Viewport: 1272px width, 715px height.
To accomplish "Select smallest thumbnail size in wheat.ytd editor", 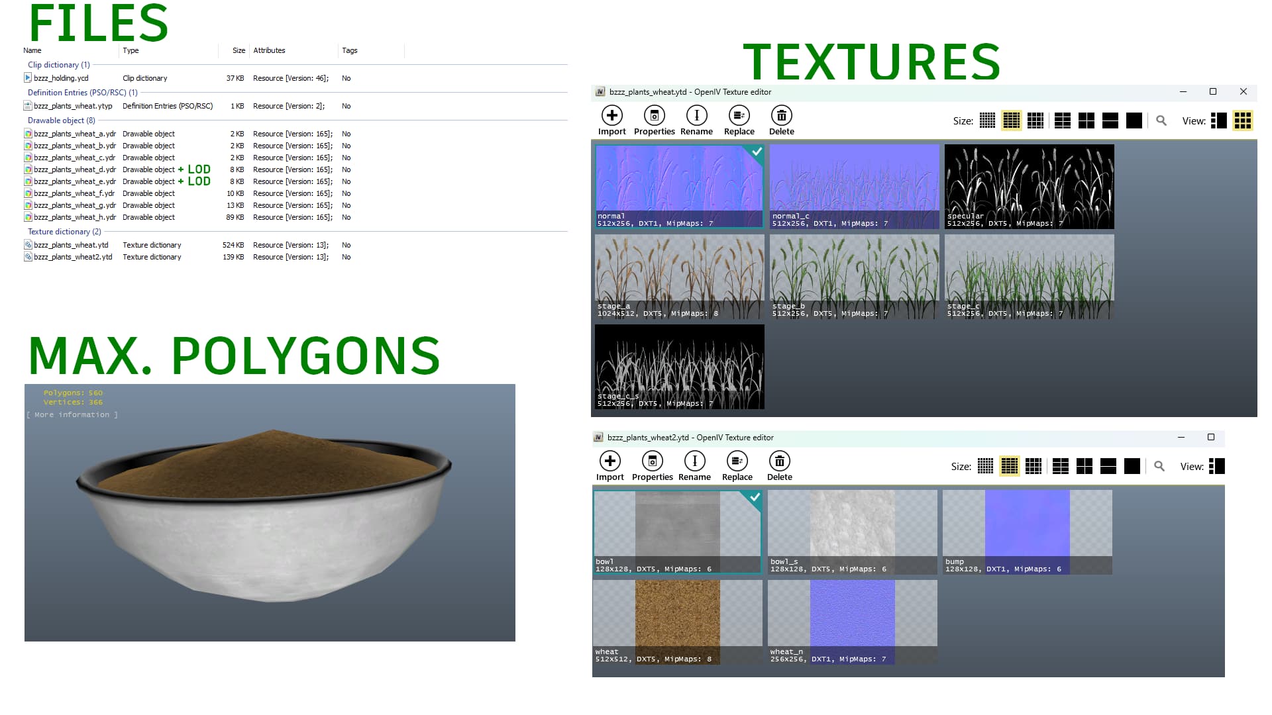I will (x=987, y=120).
